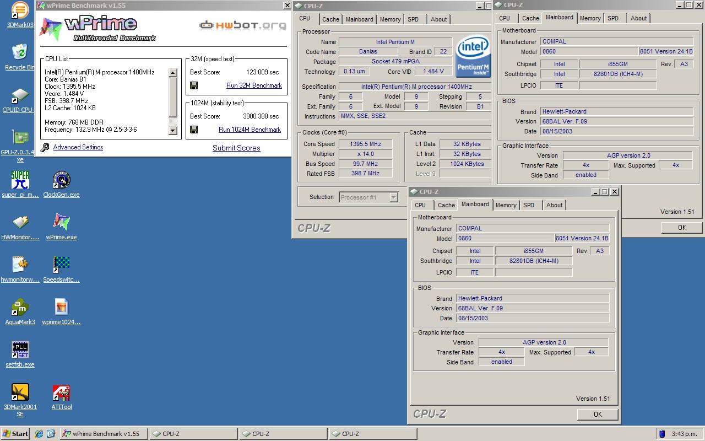Switch to Memory tab in left CPU-Z window

[391, 19]
